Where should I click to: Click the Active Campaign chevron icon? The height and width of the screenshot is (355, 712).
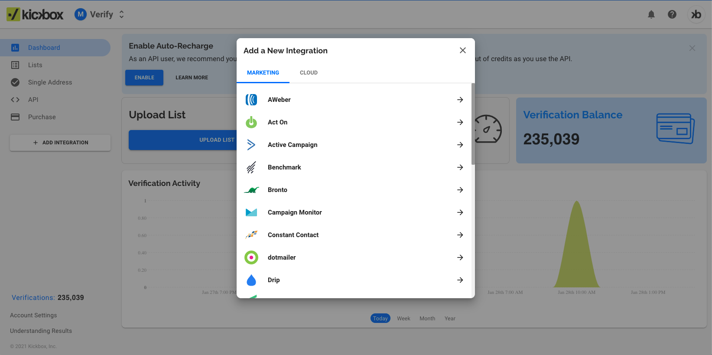(251, 145)
